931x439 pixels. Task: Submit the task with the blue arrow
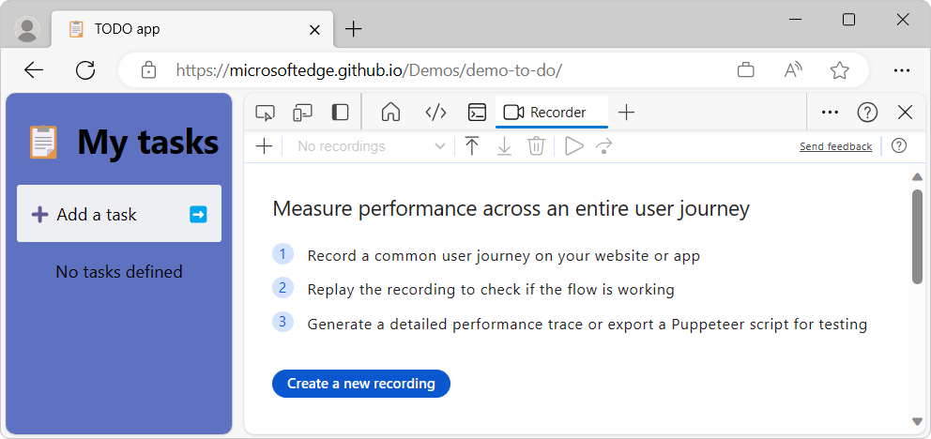coord(198,214)
